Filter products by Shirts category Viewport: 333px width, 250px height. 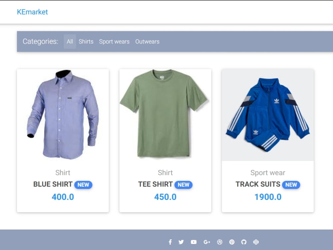pos(86,41)
